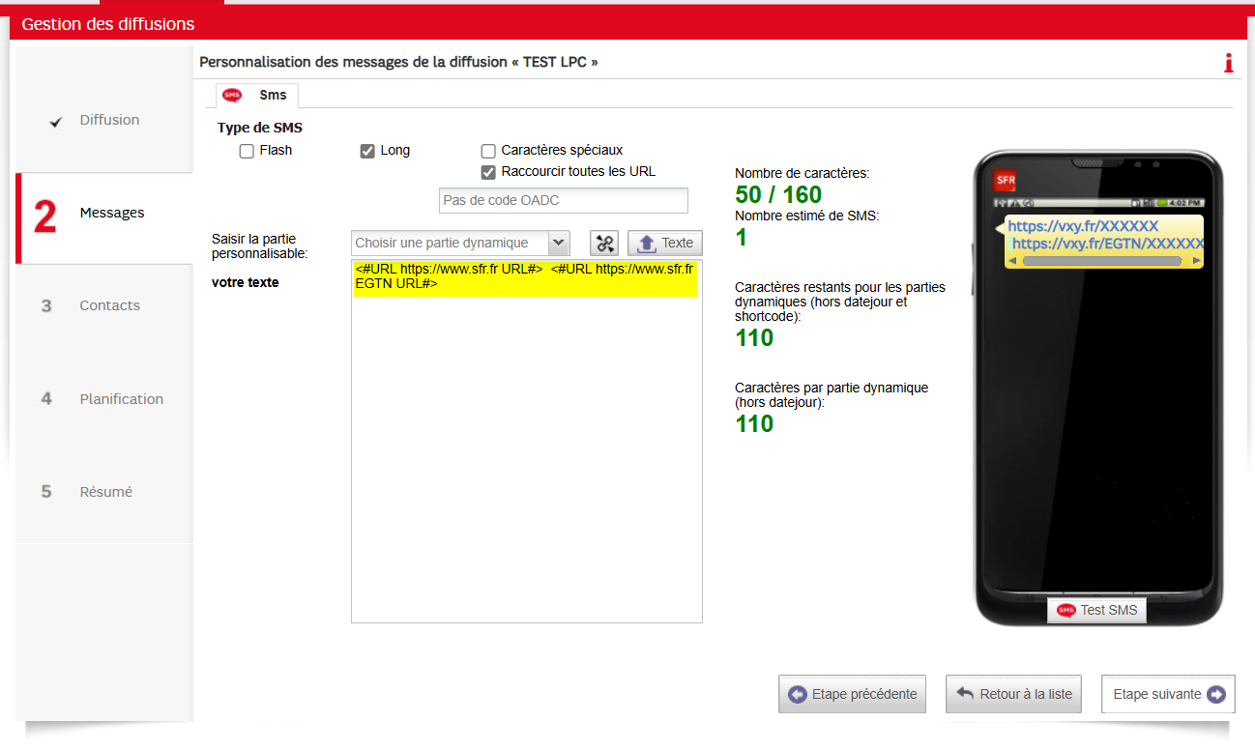Viewport: 1255px width, 750px height.
Task: Click the Diffusion step checkmark icon
Action: click(56, 122)
